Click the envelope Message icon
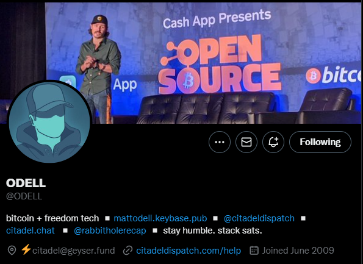This screenshot has width=363, height=264. point(246,142)
